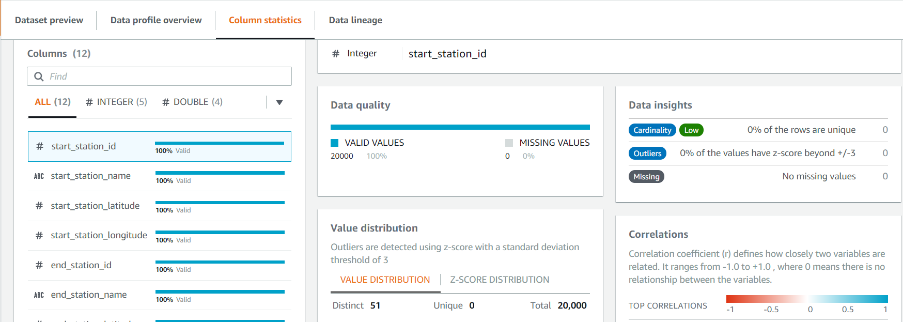Click the hash icon beside start_station_latitude

point(39,206)
